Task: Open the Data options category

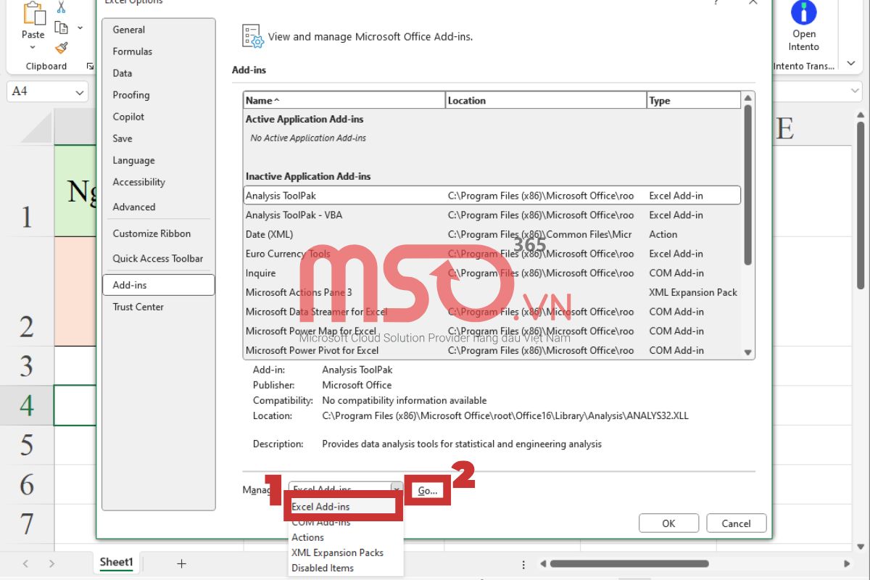Action: pos(159,73)
